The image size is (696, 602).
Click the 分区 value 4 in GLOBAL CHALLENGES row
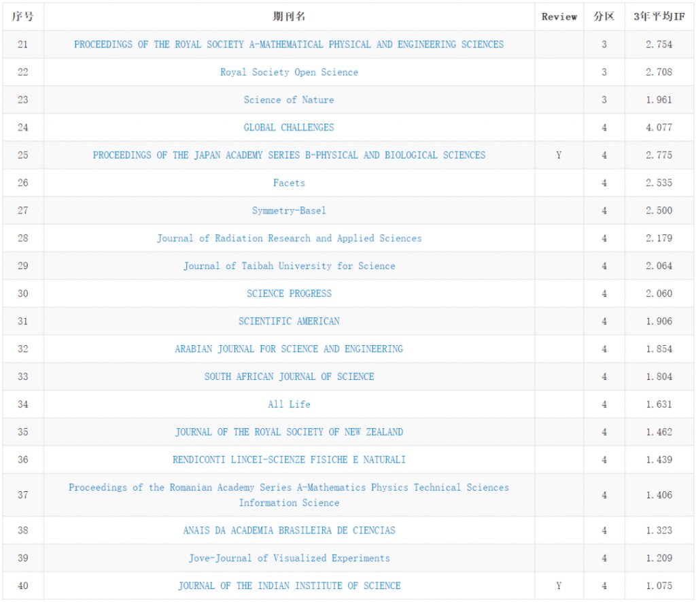[x=604, y=128]
